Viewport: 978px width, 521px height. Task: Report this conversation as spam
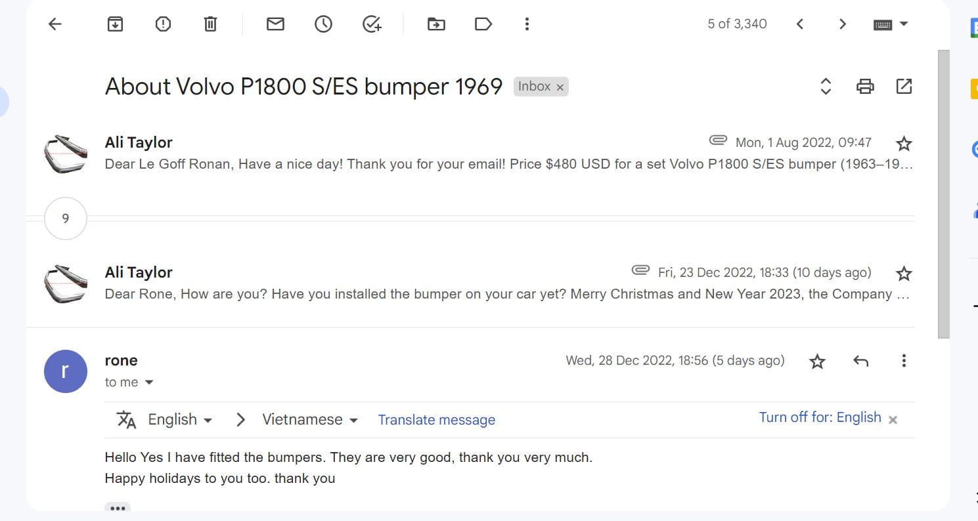(x=163, y=24)
